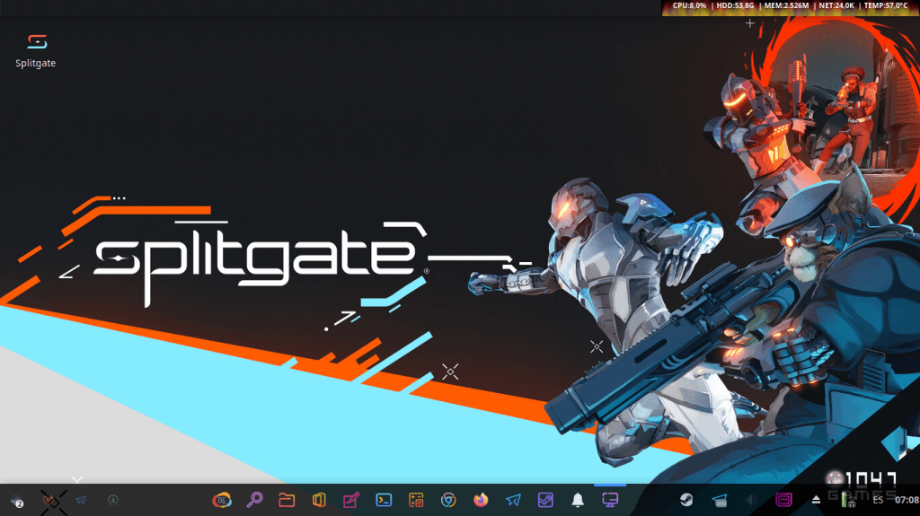Viewport: 920px width, 516px height.
Task: Open Telegram in the center dock
Action: 513,500
